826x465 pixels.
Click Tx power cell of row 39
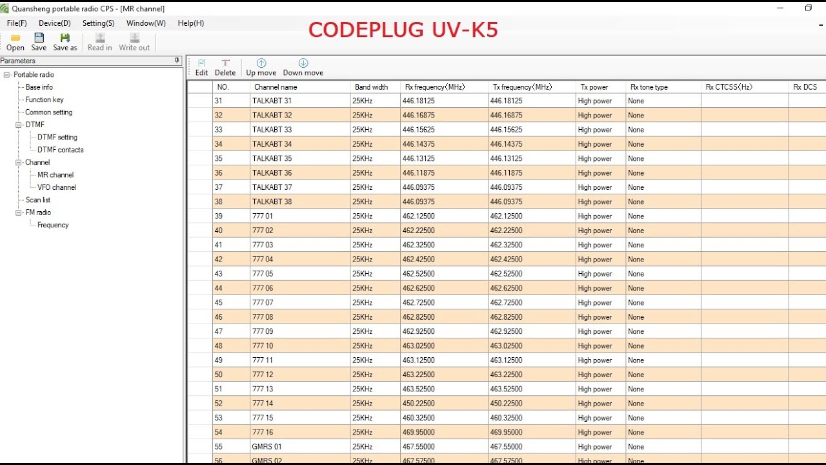point(601,216)
